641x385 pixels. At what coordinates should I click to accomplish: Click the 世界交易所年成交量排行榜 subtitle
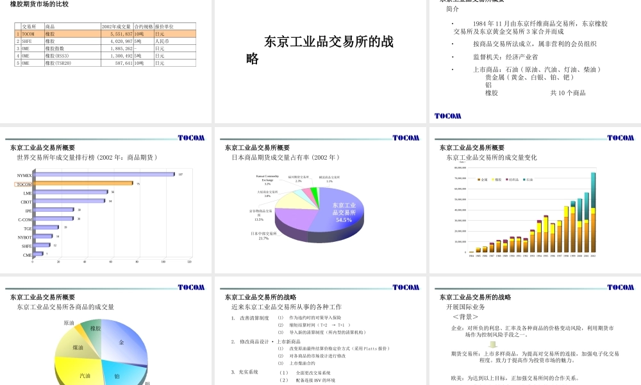[x=87, y=157]
